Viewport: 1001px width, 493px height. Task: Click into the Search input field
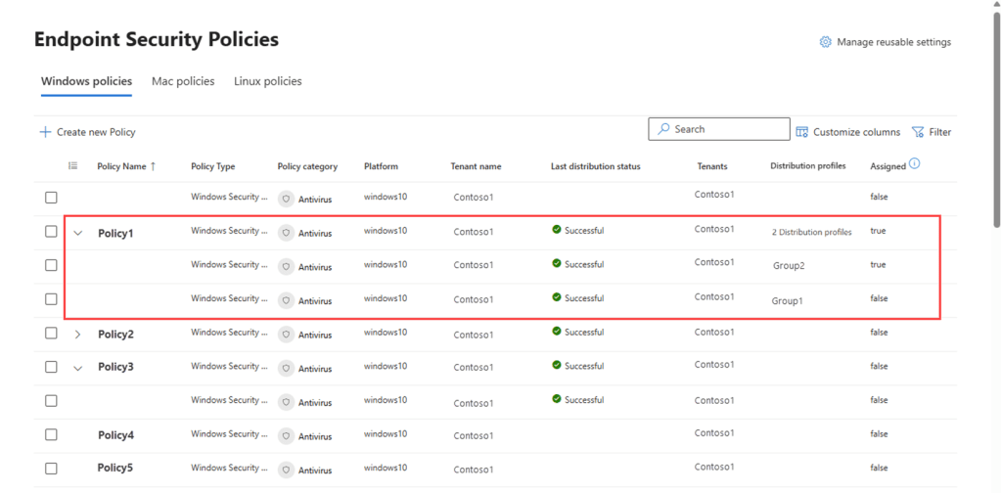coord(726,129)
